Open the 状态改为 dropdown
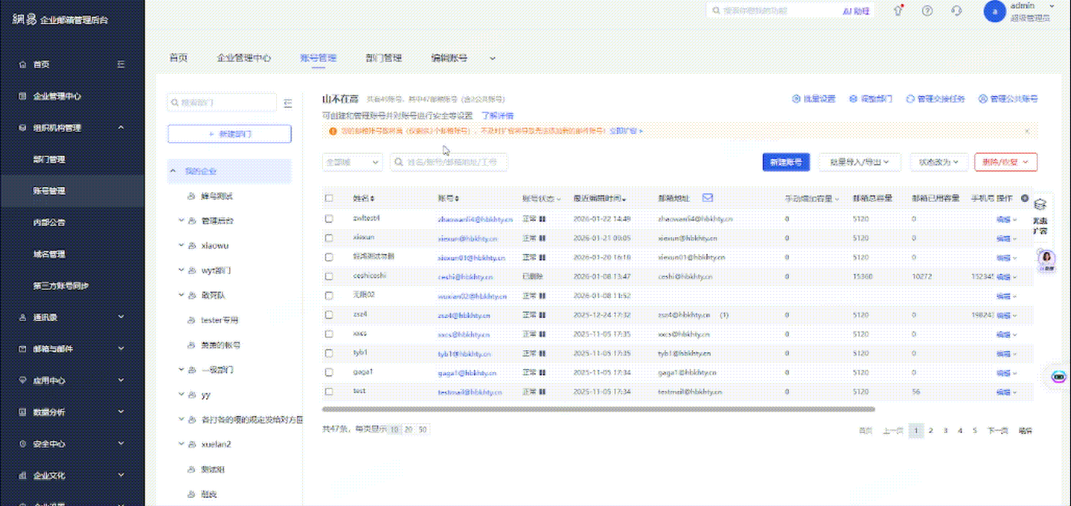This screenshot has width=1071, height=506. pyautogui.click(x=939, y=162)
